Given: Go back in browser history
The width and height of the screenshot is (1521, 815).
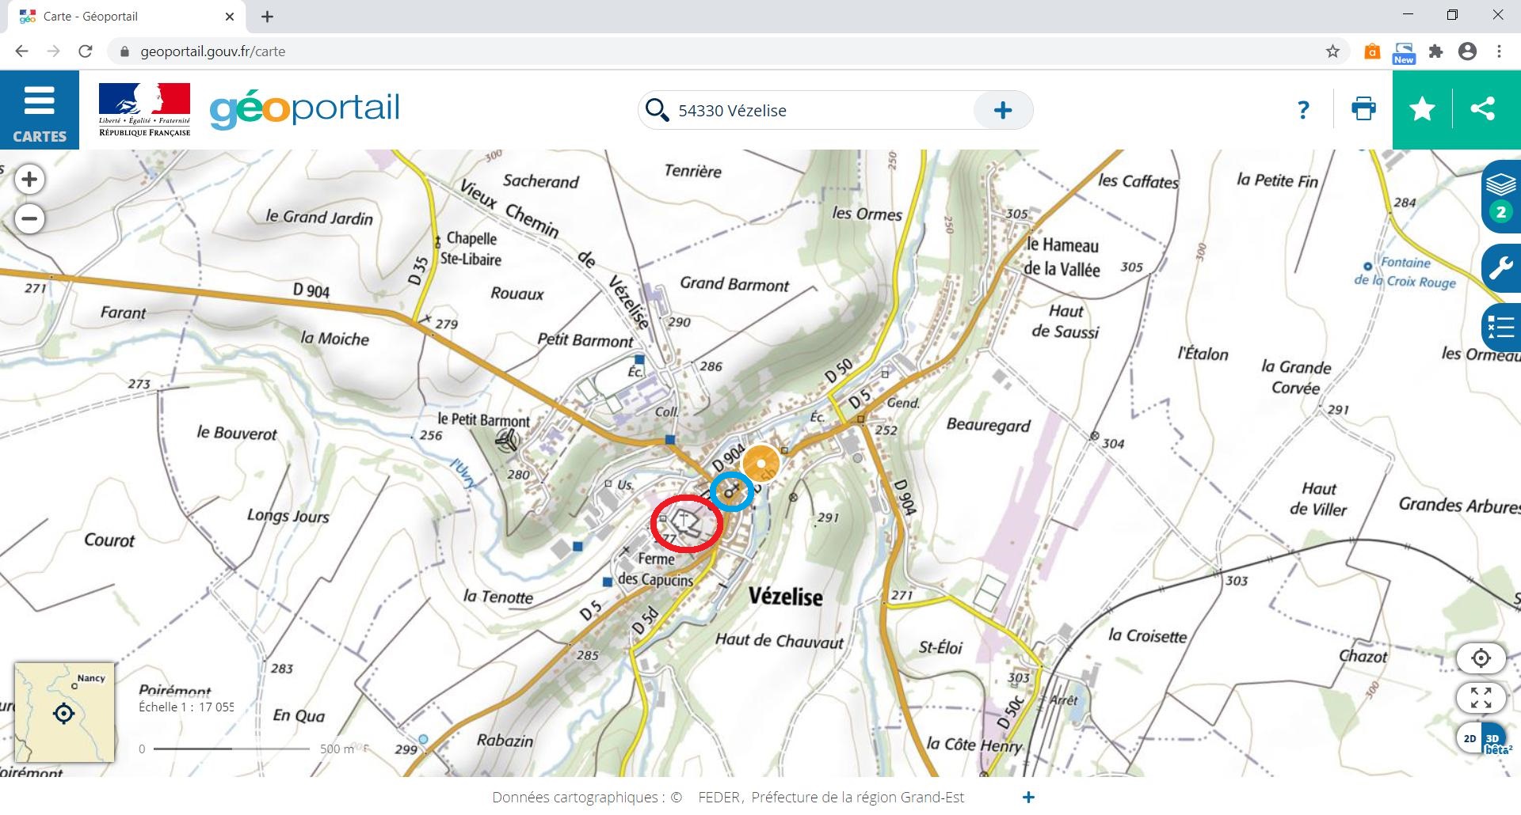Looking at the screenshot, I should pyautogui.click(x=21, y=51).
